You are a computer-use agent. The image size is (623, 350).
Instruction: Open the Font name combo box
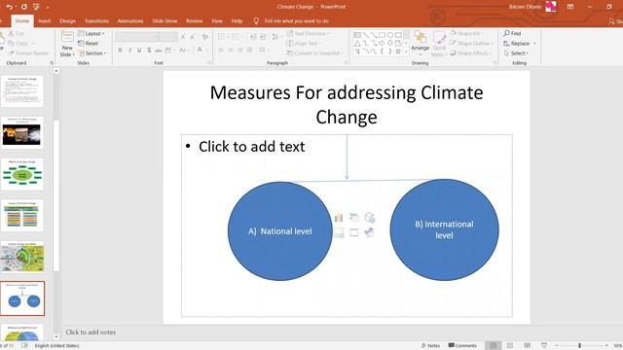(137, 37)
